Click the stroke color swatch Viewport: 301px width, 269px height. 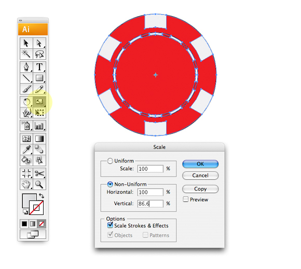pyautogui.click(x=36, y=208)
